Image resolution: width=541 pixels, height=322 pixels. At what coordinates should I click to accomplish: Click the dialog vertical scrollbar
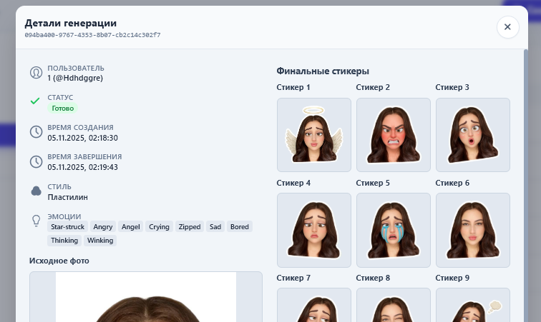point(526,186)
